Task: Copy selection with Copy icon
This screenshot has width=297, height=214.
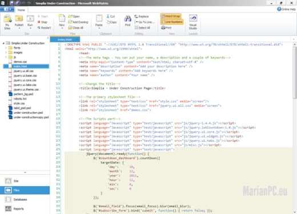Action: coord(111,22)
